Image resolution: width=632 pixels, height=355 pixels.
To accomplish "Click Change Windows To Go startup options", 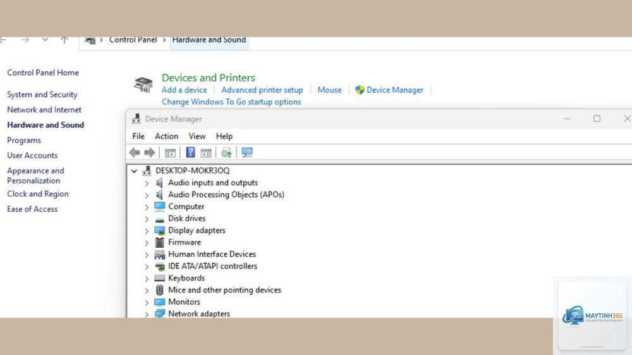I will coord(231,102).
